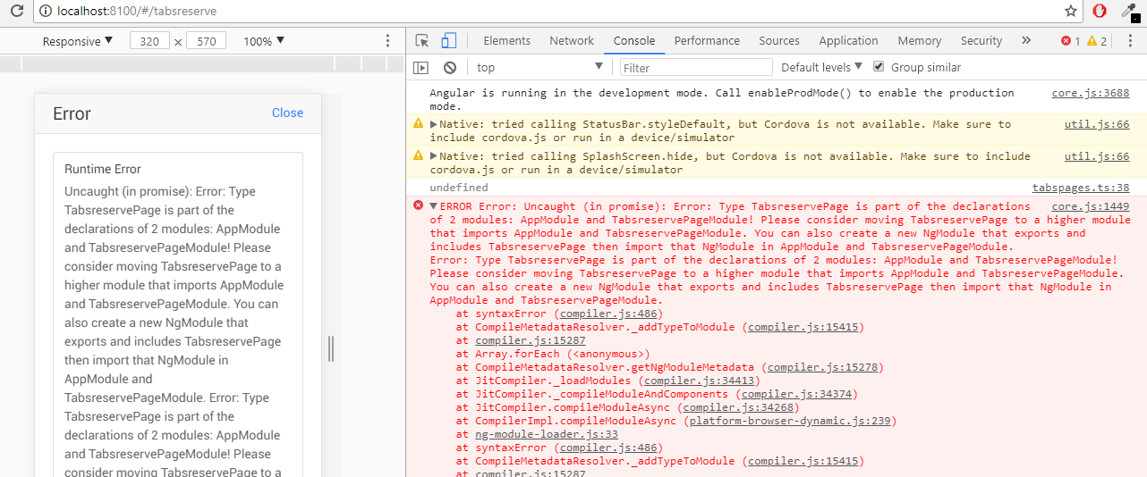Click the console Filter input field
Viewport: 1147px width, 477px height.
696,67
